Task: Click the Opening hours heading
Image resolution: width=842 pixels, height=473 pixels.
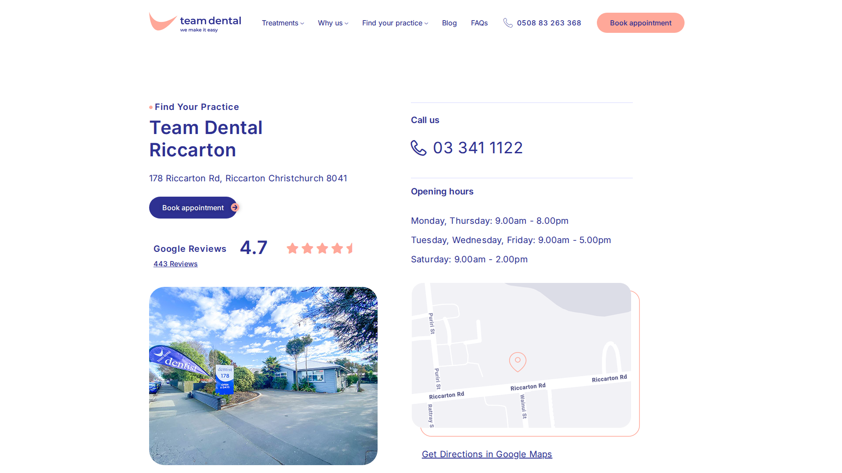Action: pos(442,191)
